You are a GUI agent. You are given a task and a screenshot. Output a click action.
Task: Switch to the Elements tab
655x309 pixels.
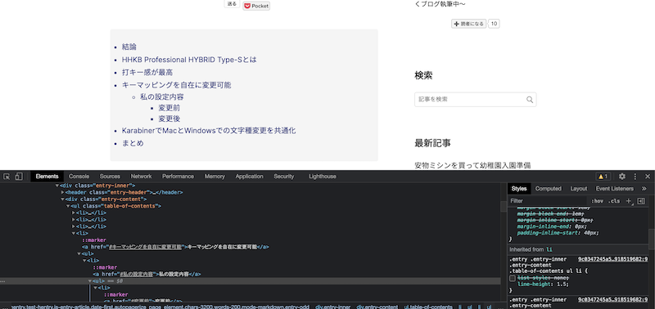(x=47, y=177)
